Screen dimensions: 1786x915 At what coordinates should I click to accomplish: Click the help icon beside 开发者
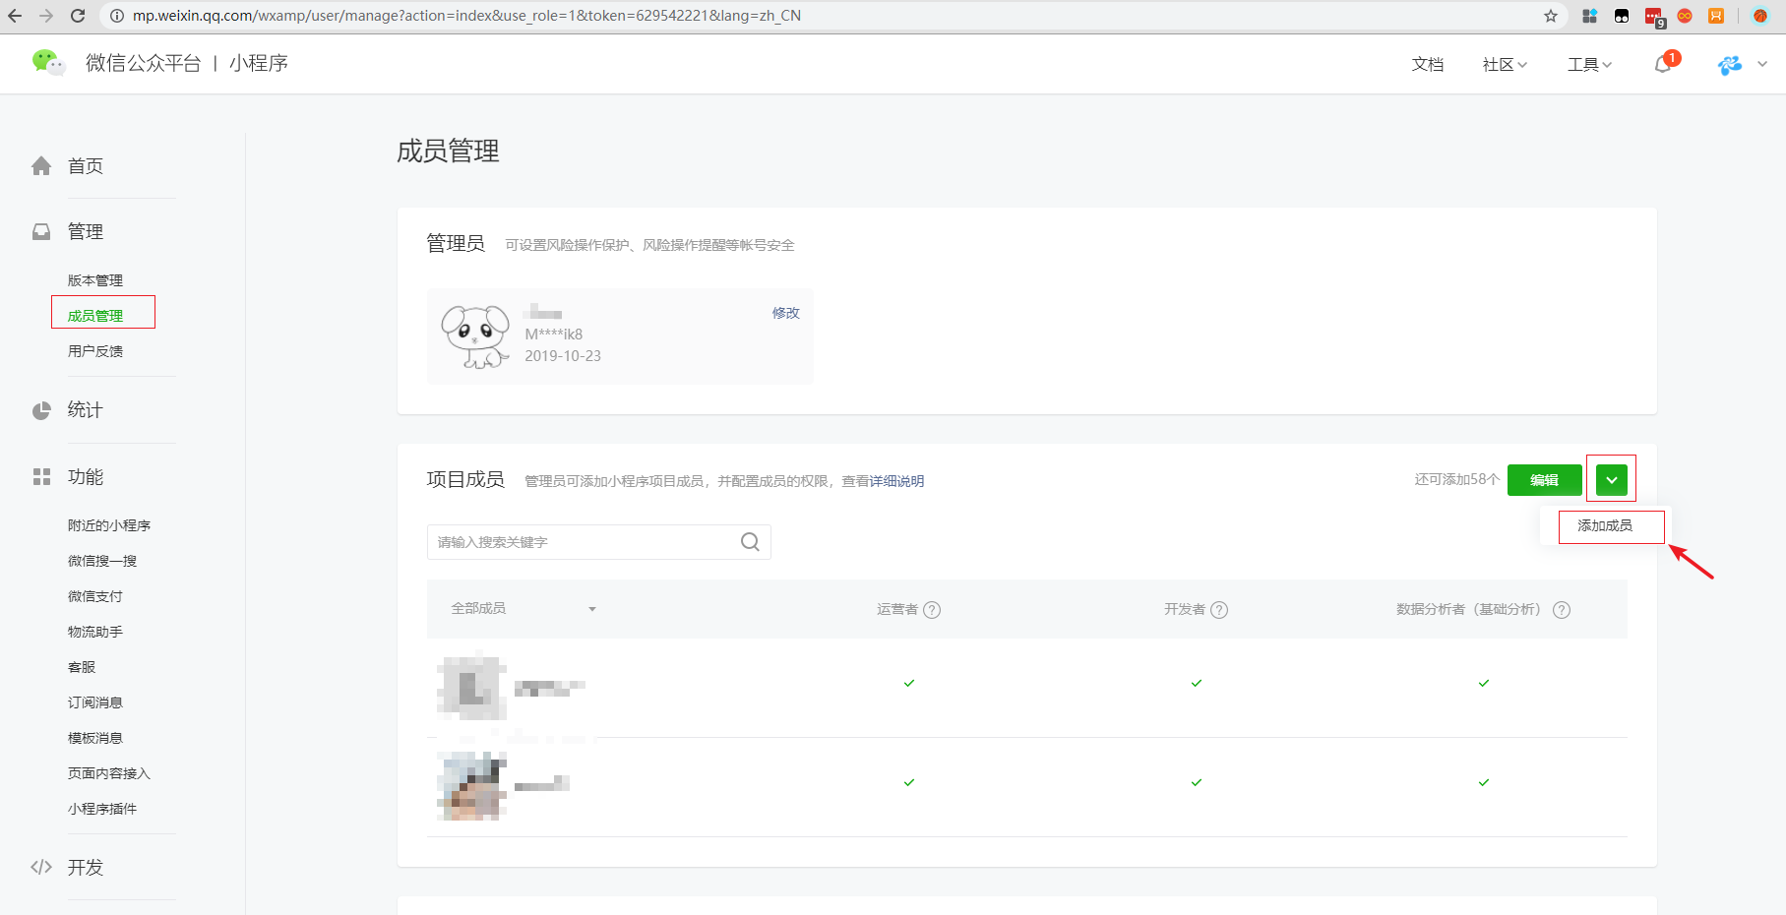coord(1219,610)
